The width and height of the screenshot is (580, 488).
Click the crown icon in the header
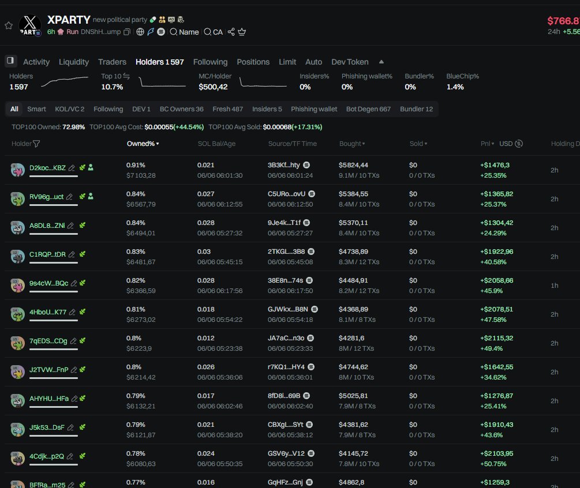tap(242, 32)
